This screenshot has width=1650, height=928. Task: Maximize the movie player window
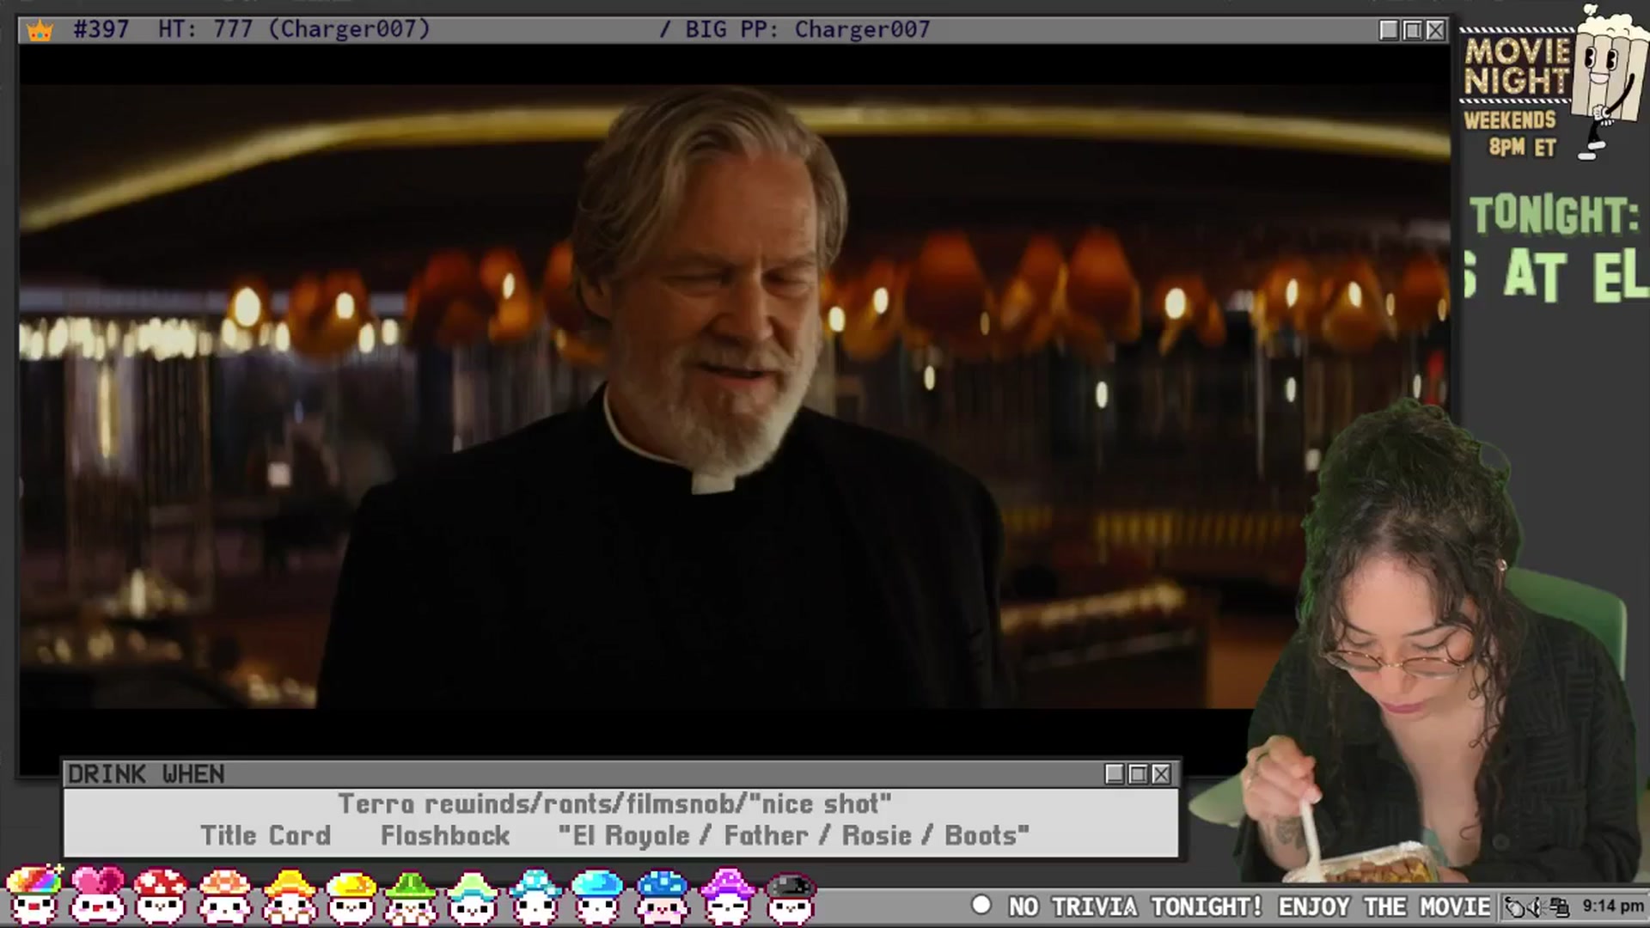(x=1412, y=31)
